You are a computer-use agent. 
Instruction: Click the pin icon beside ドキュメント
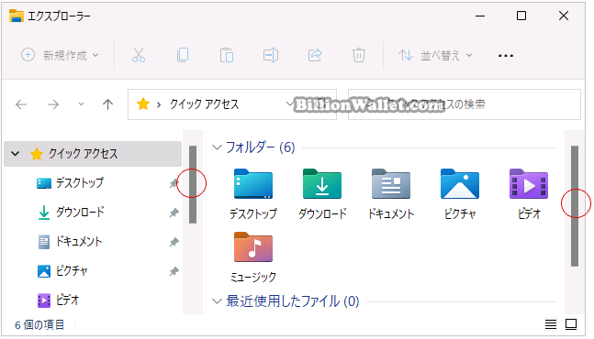click(174, 242)
